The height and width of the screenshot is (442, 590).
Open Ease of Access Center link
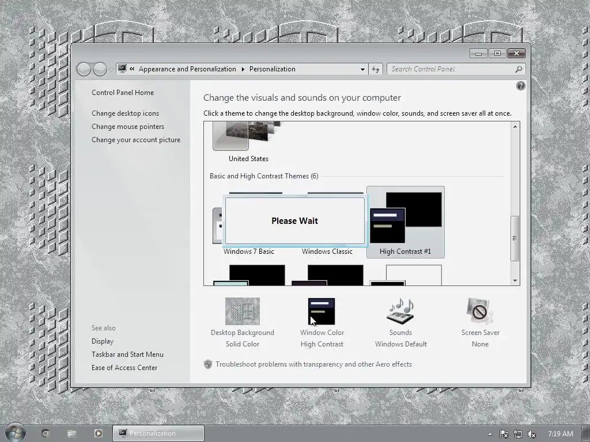coord(124,368)
